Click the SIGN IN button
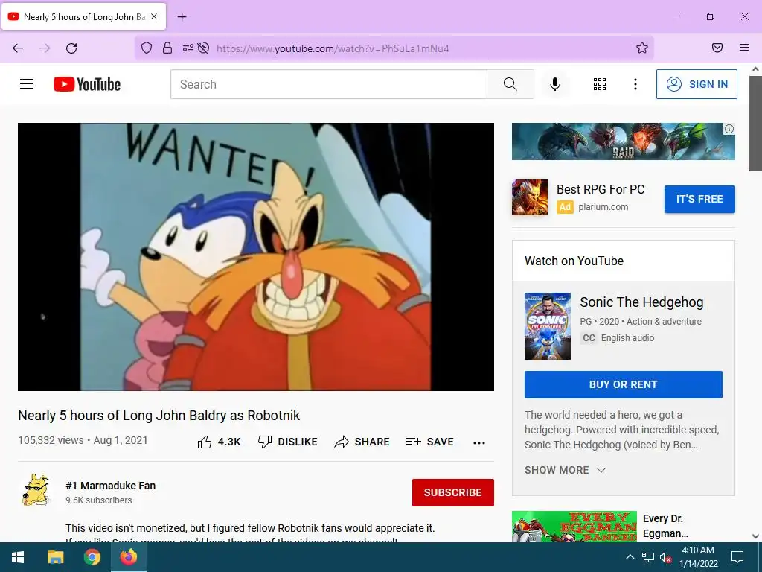Screen dimensions: 762x572 click(x=697, y=84)
